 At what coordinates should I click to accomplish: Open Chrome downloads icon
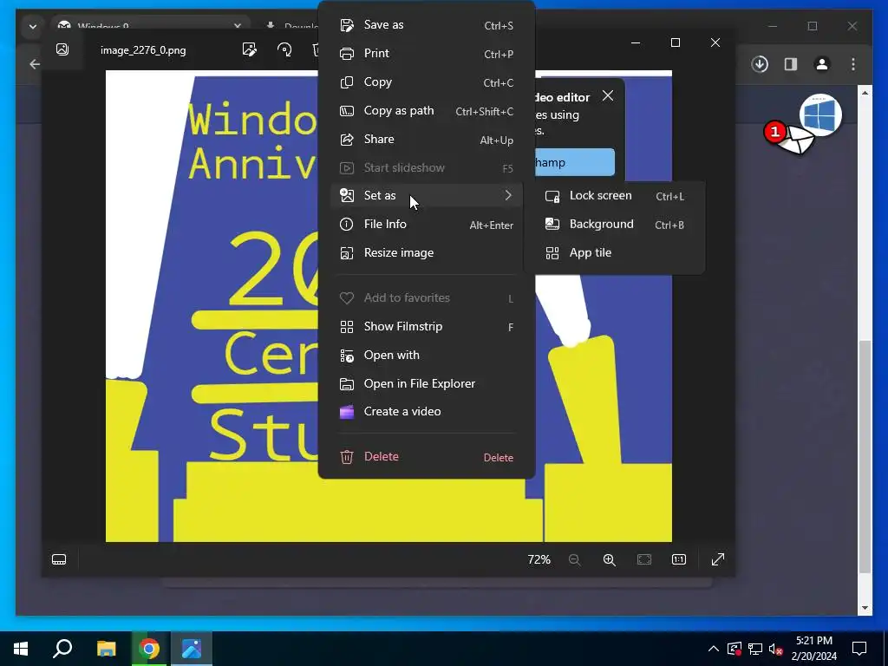click(x=760, y=64)
